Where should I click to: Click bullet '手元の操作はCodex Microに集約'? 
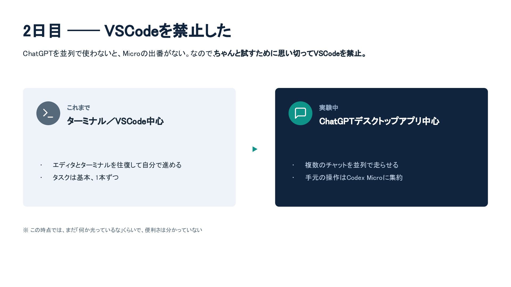click(x=354, y=178)
